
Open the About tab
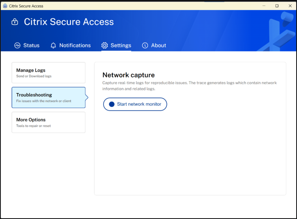point(154,45)
